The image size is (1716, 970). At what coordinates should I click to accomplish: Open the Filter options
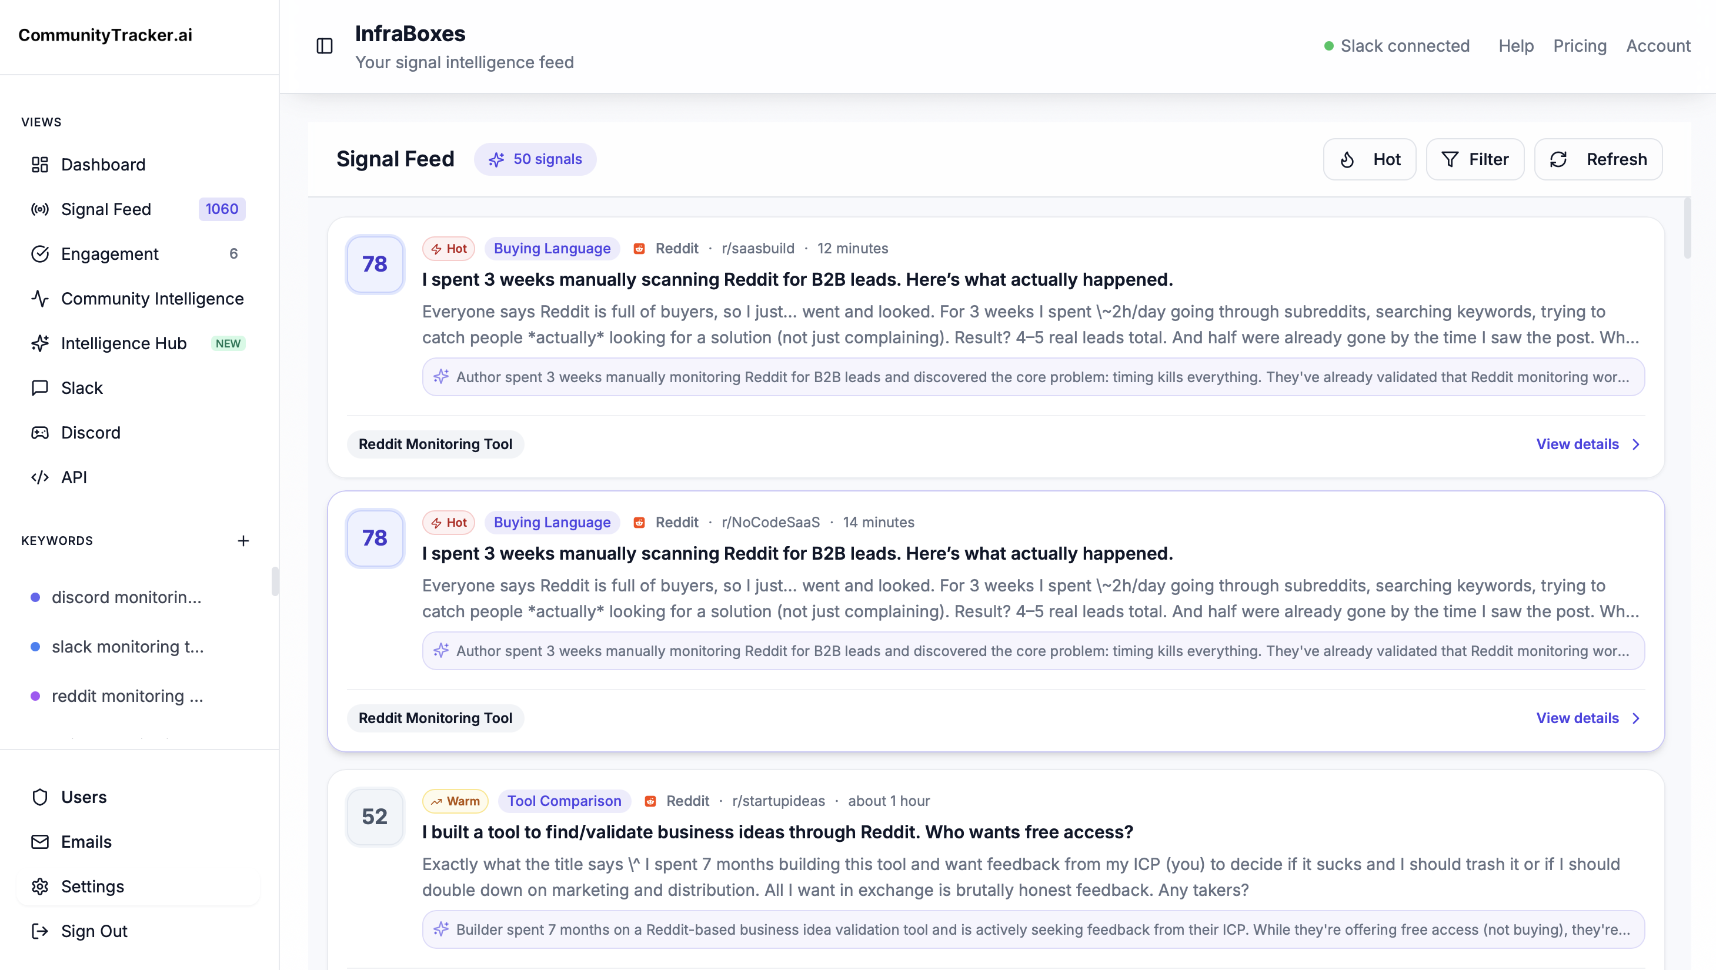pos(1475,159)
